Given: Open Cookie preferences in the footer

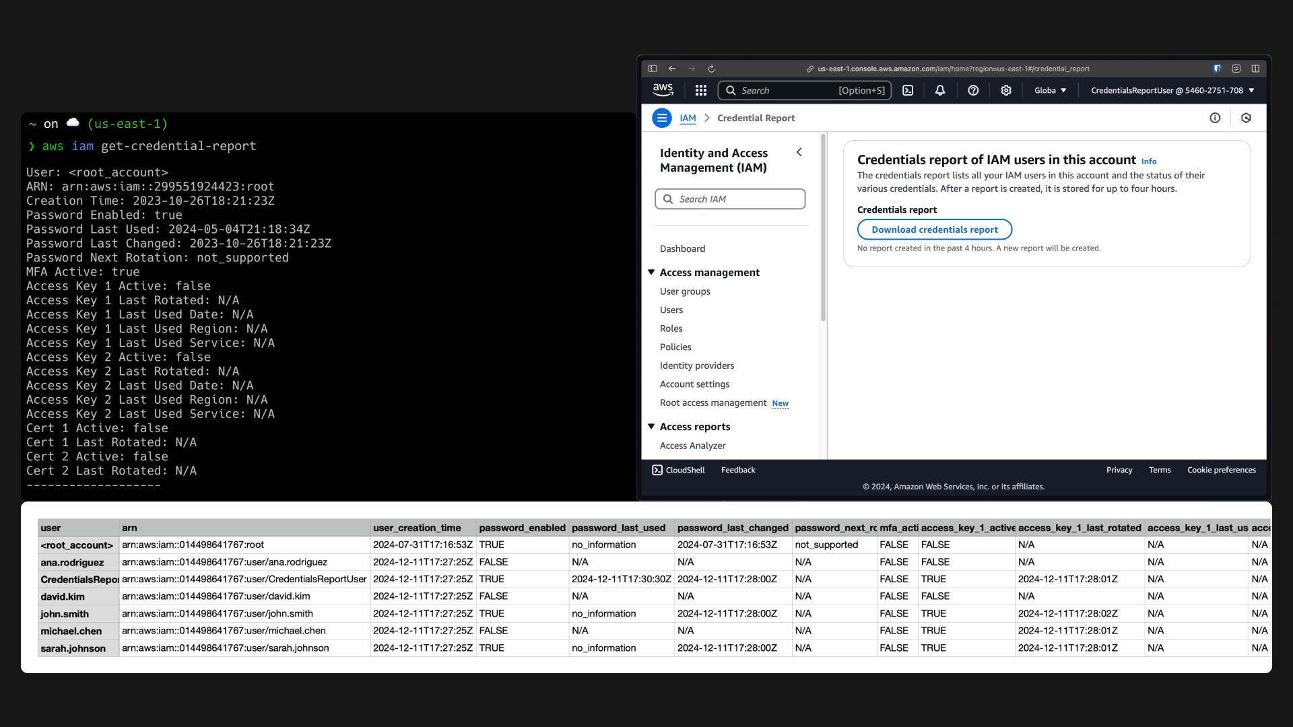Looking at the screenshot, I should (x=1222, y=470).
